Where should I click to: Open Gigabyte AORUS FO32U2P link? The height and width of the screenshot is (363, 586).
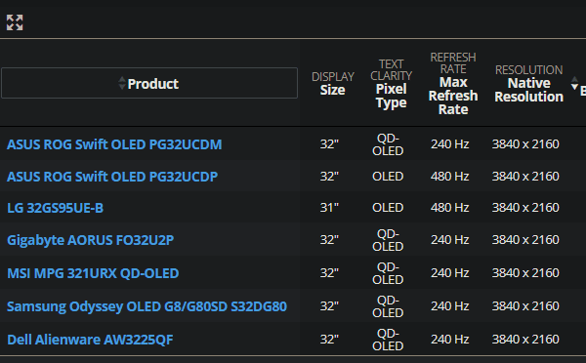(x=91, y=240)
